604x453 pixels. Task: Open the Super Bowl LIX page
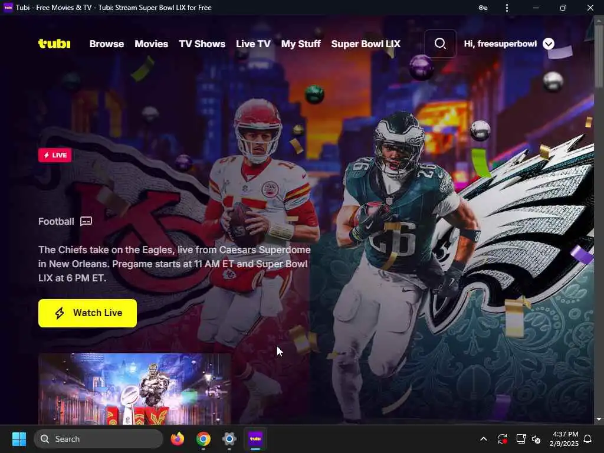coord(366,44)
